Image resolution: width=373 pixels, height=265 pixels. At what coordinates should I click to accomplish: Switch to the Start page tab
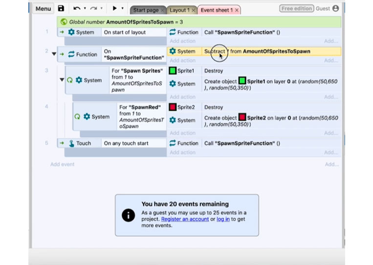click(146, 10)
